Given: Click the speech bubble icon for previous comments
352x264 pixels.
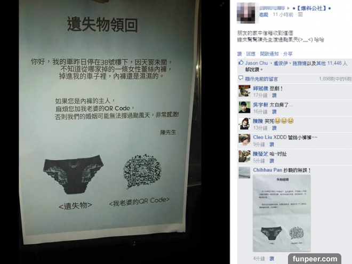Looking at the screenshot, I should (241, 78).
